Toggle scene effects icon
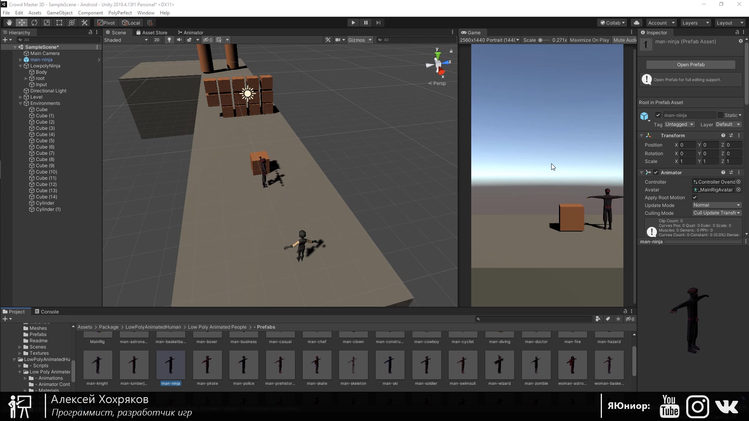Screen dimensions: 749x421 point(189,40)
